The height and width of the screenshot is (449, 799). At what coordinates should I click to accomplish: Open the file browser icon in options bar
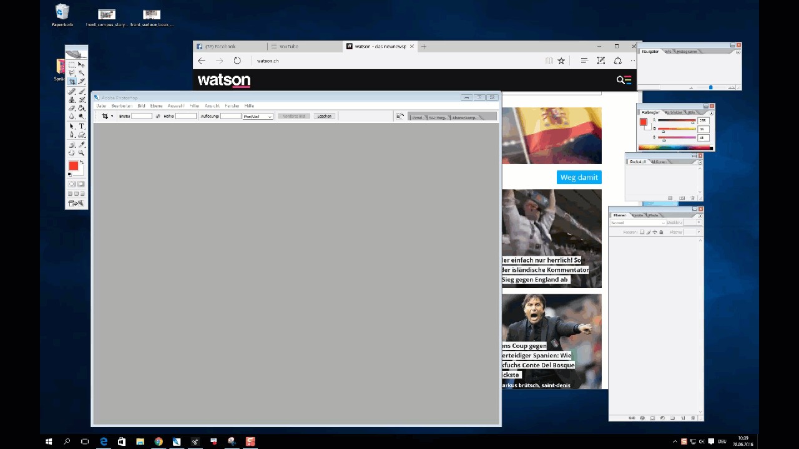[x=400, y=116]
